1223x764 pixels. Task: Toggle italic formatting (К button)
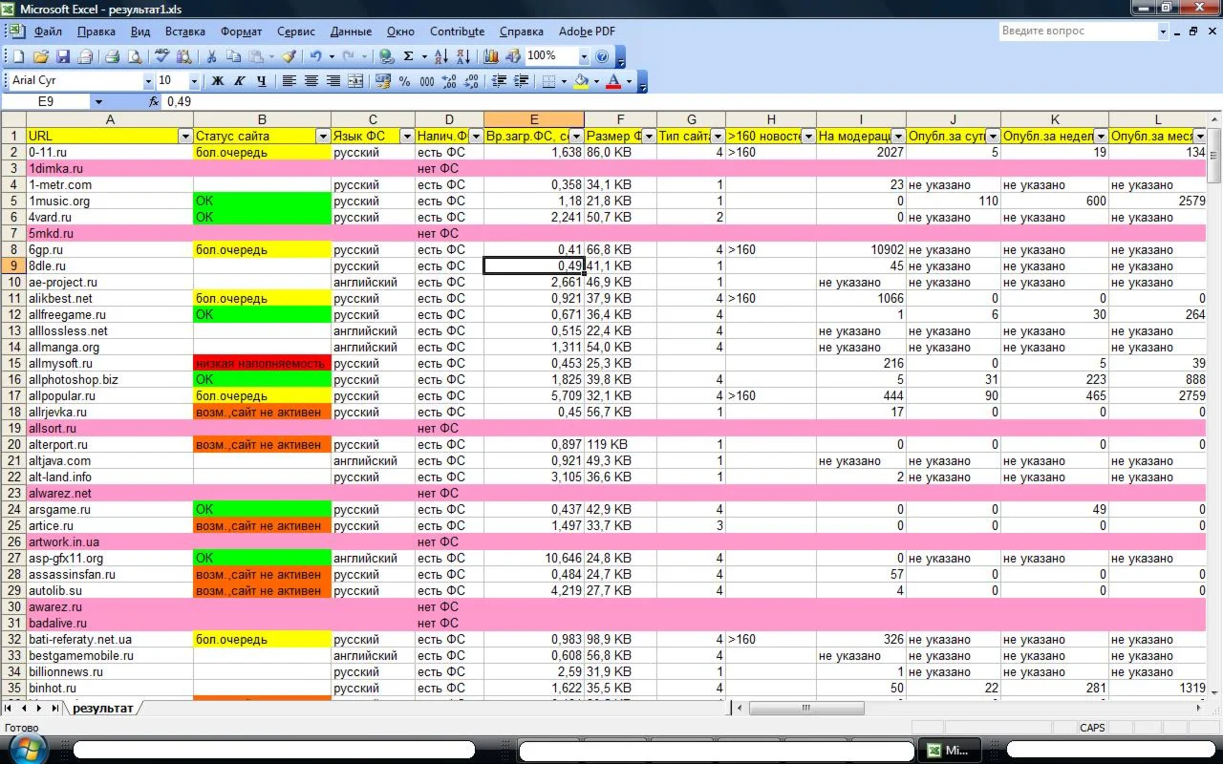coord(239,81)
